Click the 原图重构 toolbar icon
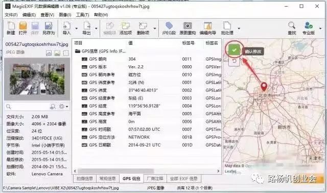327x193 pixels. 188,28
